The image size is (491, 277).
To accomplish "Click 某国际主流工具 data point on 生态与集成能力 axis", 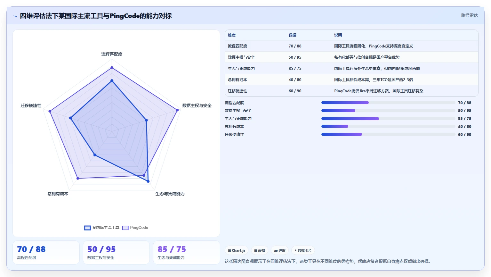I will click(x=148, y=181).
